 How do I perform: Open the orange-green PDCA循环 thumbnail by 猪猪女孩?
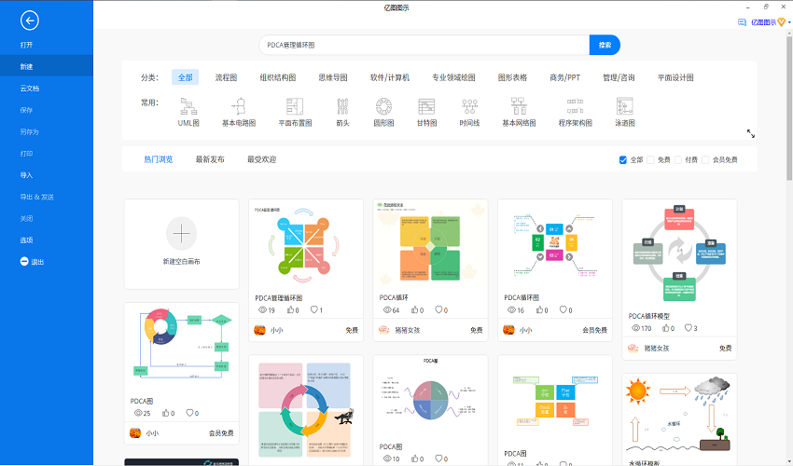coord(430,245)
